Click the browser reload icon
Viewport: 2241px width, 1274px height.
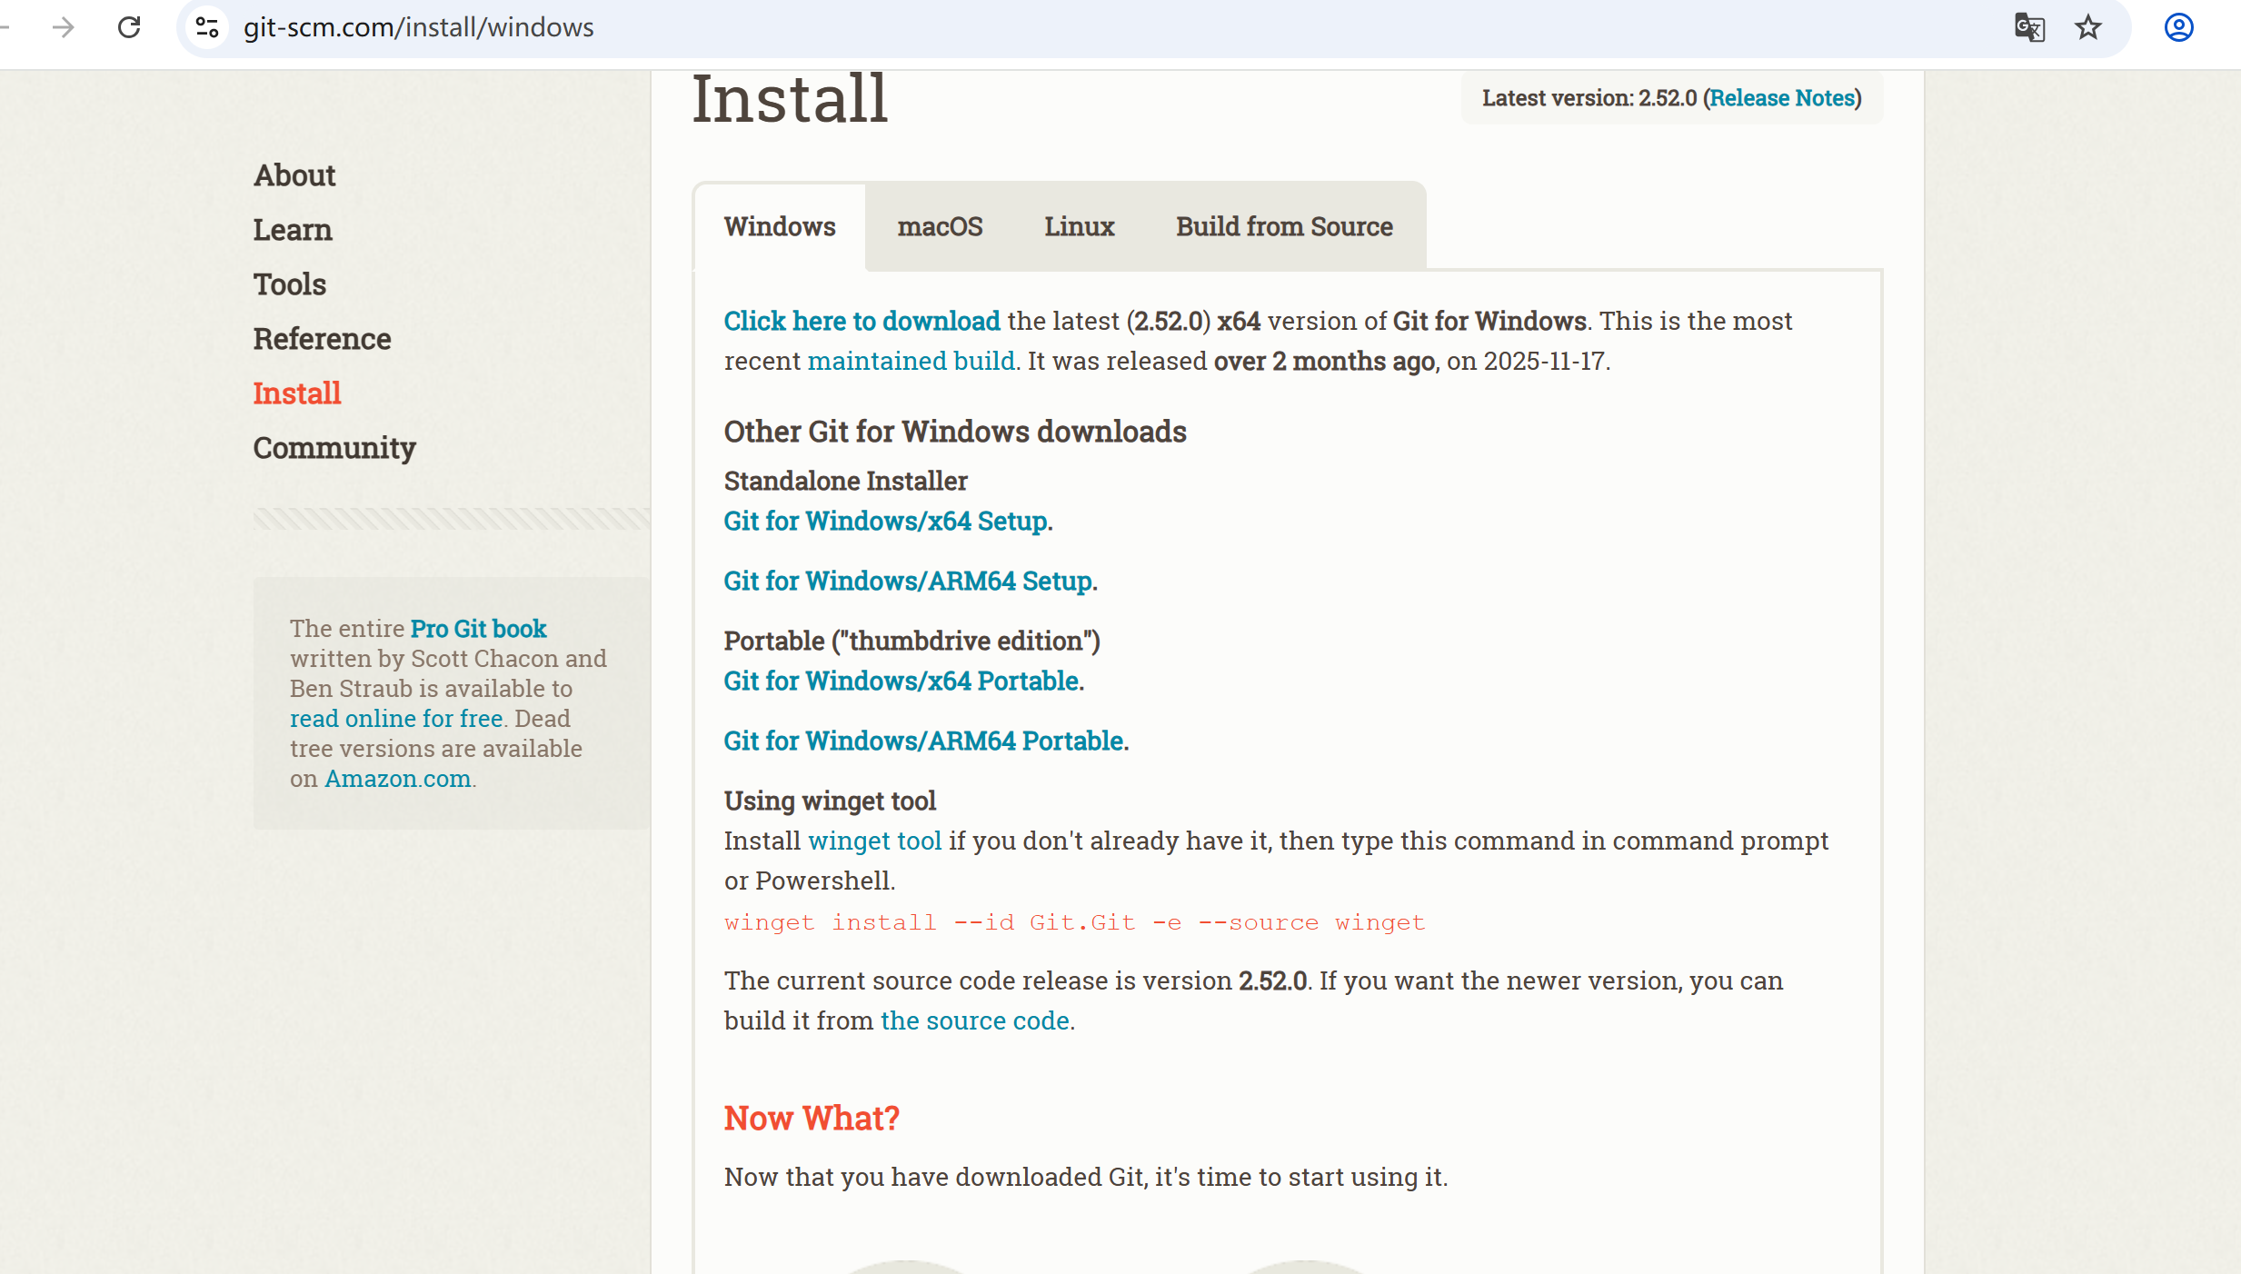coord(129,27)
